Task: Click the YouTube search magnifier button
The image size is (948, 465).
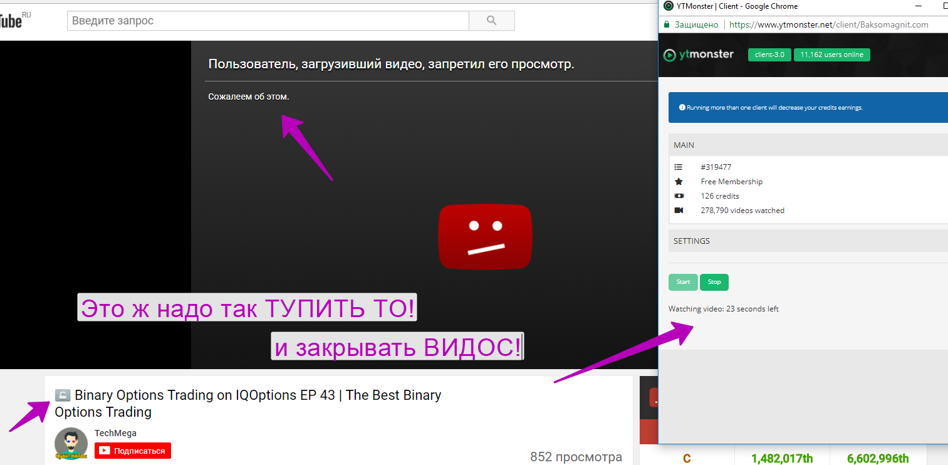Action: point(492,21)
